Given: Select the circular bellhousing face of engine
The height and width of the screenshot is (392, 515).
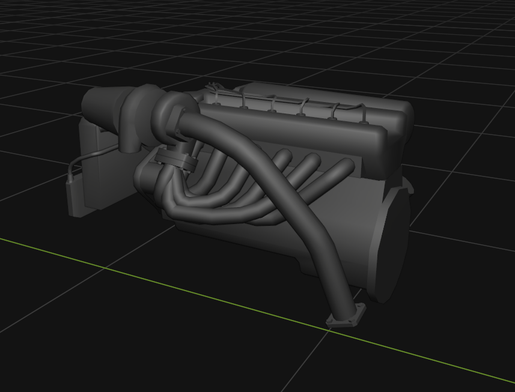Looking at the screenshot, I should (x=392, y=247).
